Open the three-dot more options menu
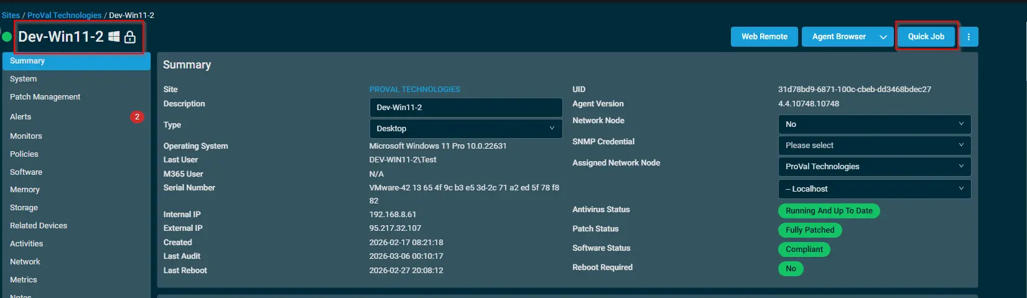This screenshot has height=298, width=1027. click(969, 37)
